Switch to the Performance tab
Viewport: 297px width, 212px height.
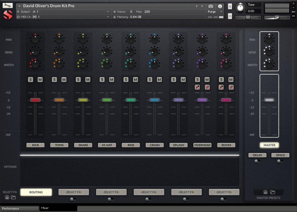tap(19, 208)
